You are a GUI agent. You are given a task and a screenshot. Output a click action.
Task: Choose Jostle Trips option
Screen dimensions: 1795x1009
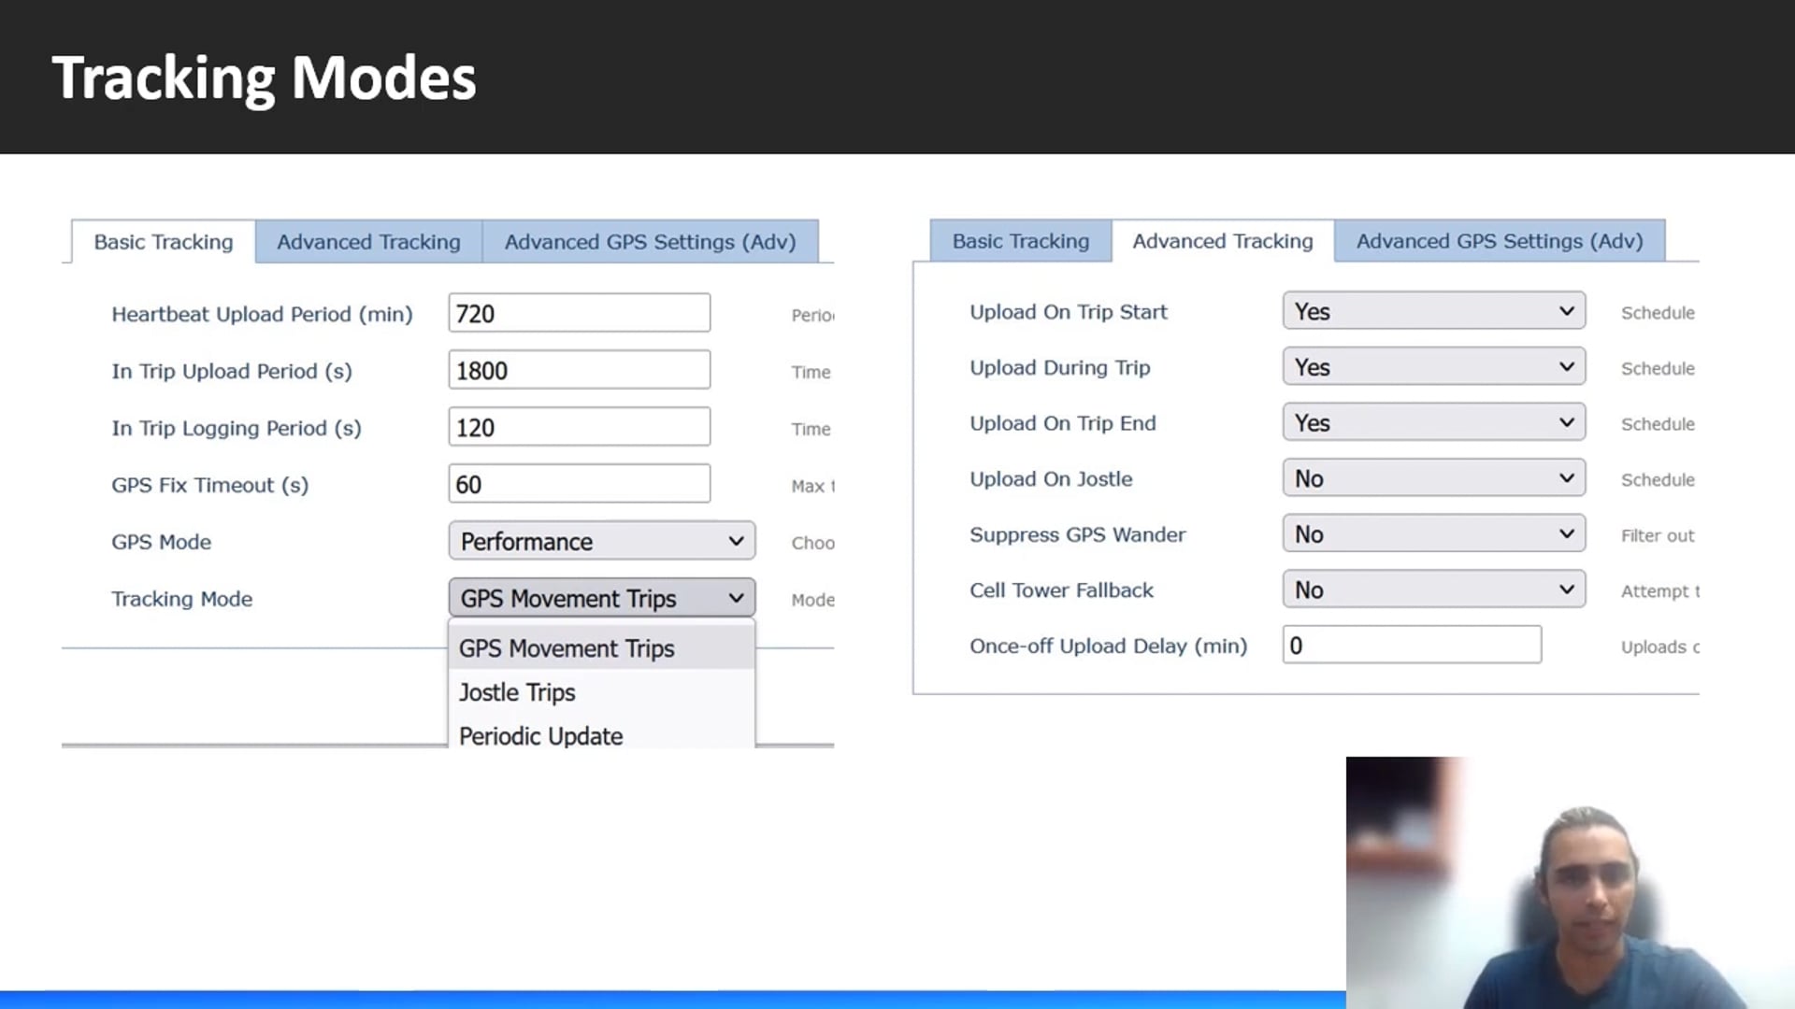coord(517,692)
